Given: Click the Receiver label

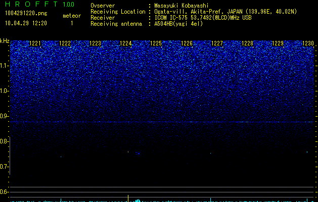Looking at the screenshot, I should pos(103,18).
